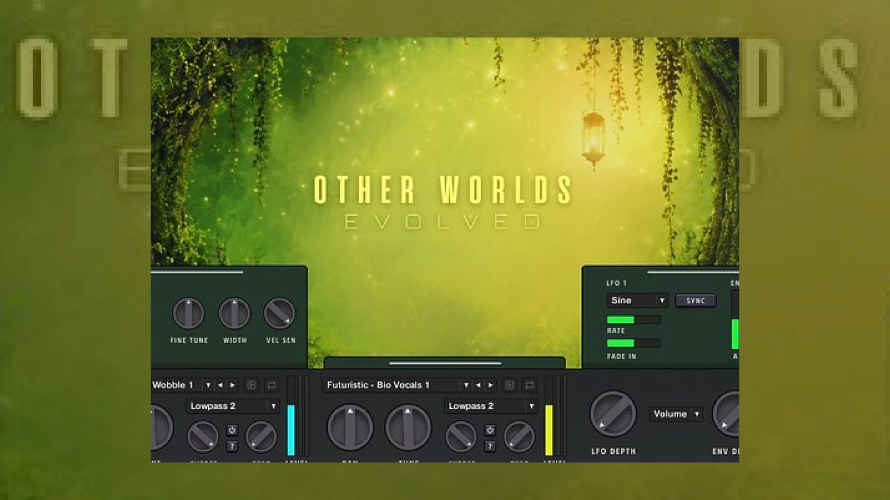Click the loop icon beside Wobble 1
The height and width of the screenshot is (500, 890).
click(272, 385)
